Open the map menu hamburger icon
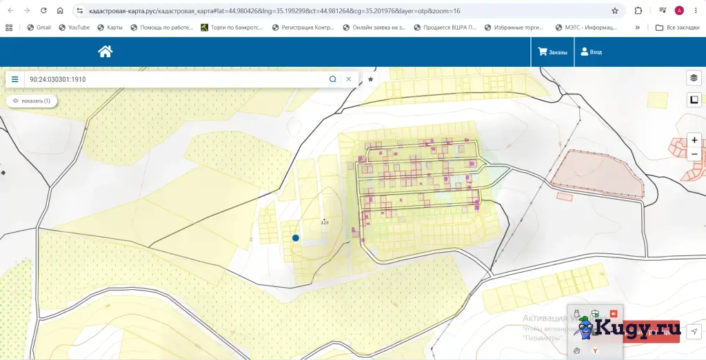 pyautogui.click(x=15, y=79)
